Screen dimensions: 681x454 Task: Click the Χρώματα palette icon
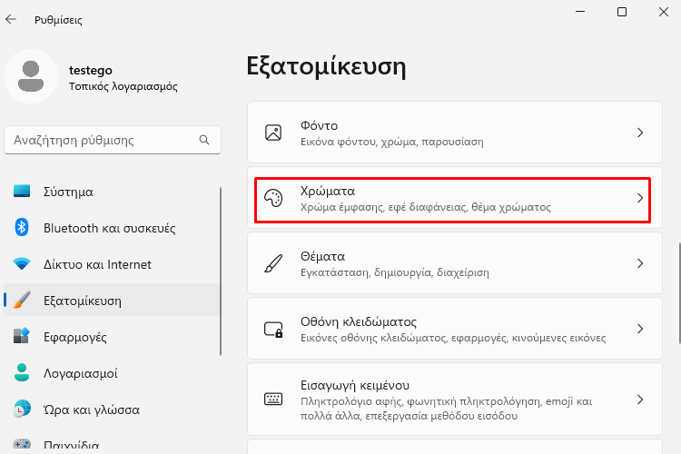[x=273, y=198]
